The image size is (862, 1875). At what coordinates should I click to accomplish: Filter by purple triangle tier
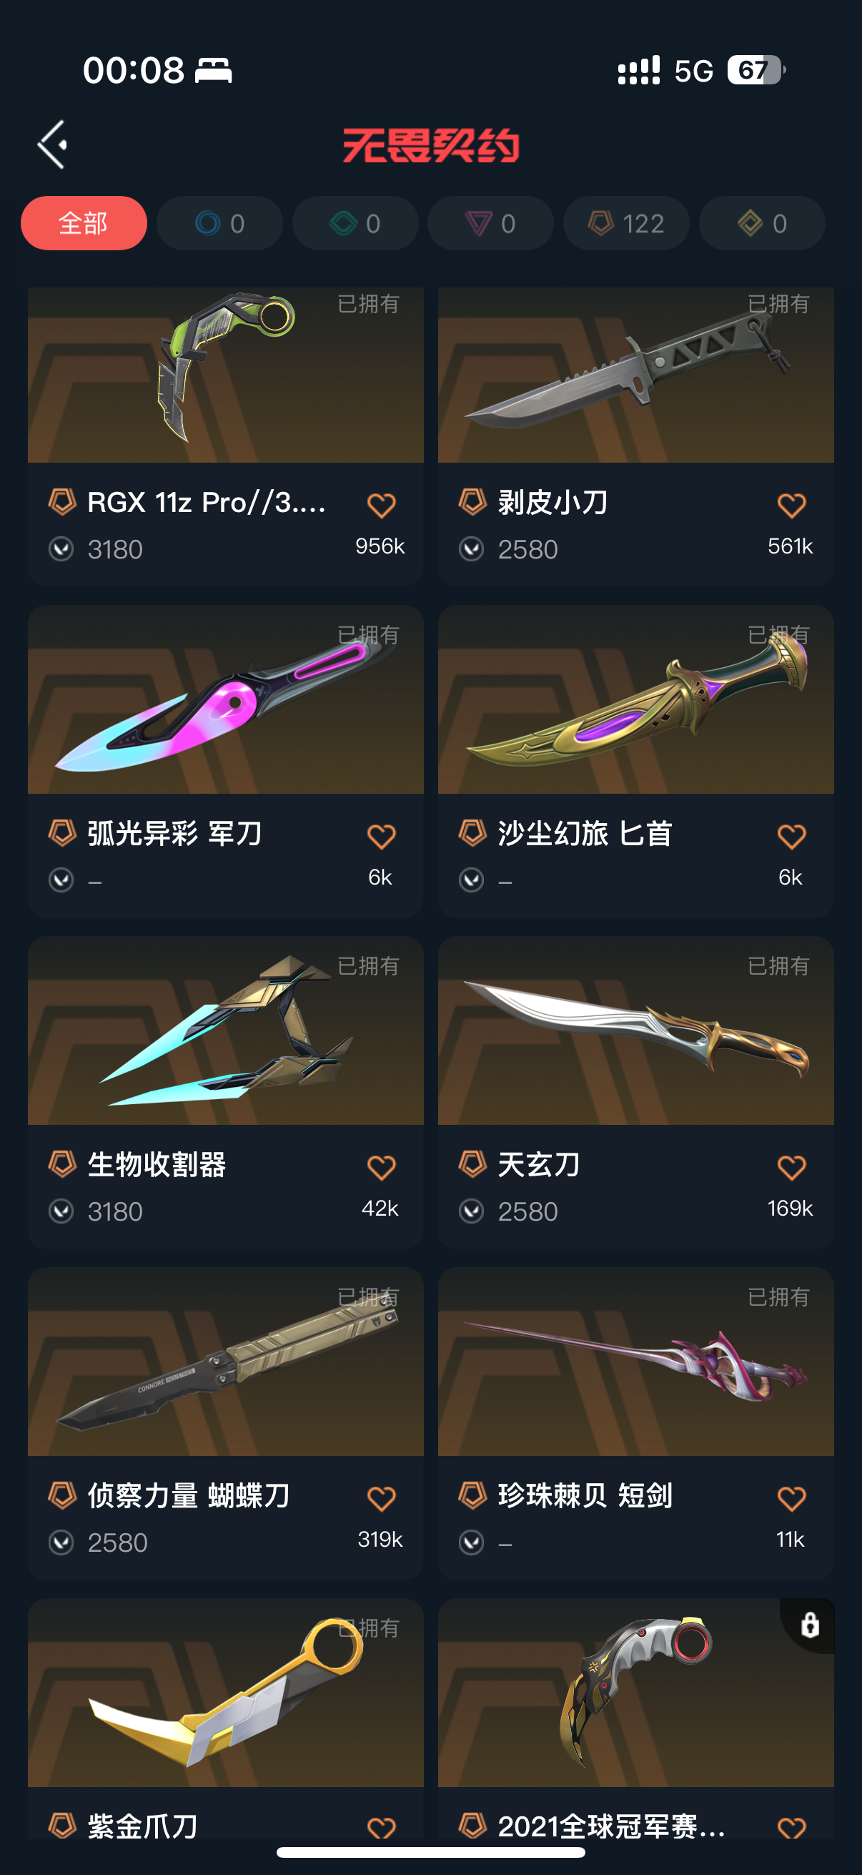click(x=490, y=222)
